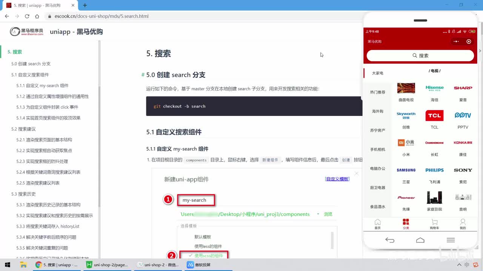
Task: Open sidebar item 5.0 创建 search 分支
Action: point(31,64)
